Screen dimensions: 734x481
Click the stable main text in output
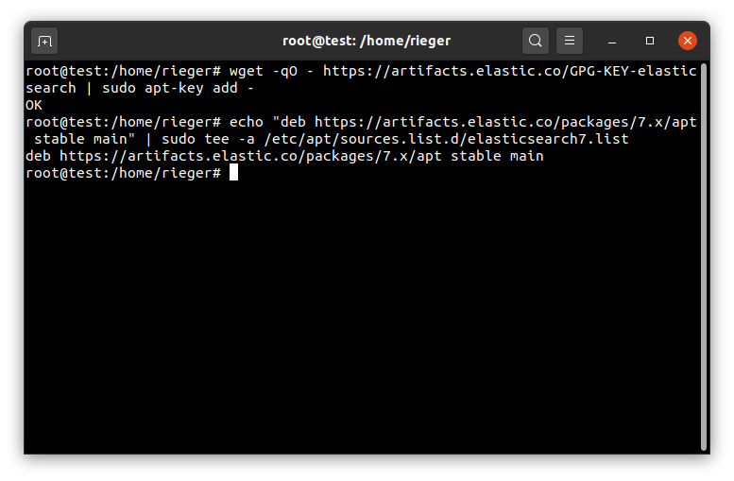pos(497,156)
